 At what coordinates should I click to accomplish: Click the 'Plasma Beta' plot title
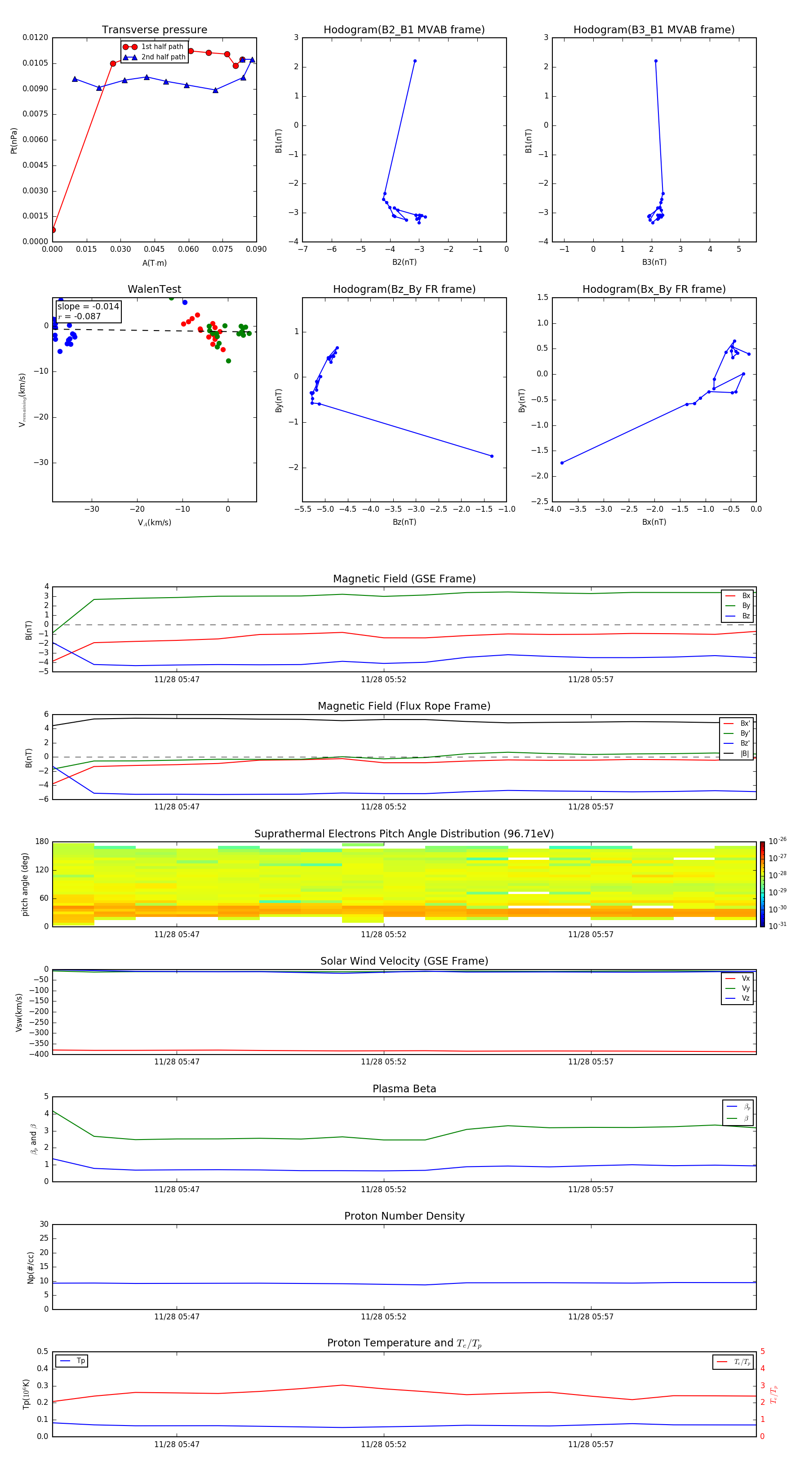coord(404,1089)
